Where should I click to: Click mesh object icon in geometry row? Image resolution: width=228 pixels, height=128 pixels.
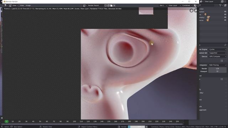208,17
